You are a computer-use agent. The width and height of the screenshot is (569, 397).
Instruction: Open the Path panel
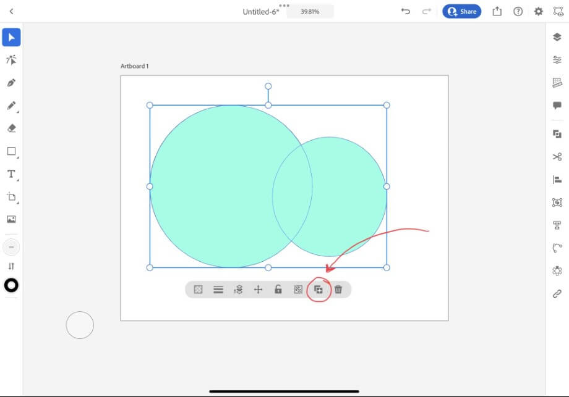click(x=557, y=248)
